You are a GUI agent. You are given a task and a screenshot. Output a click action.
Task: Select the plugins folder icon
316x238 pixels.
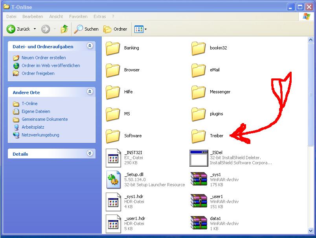pos(198,114)
